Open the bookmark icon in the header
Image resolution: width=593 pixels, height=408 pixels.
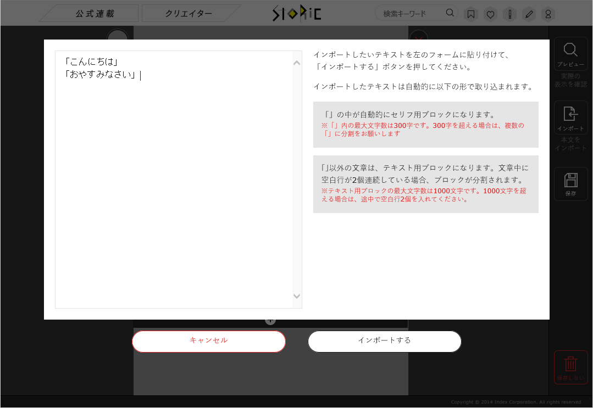(x=471, y=14)
